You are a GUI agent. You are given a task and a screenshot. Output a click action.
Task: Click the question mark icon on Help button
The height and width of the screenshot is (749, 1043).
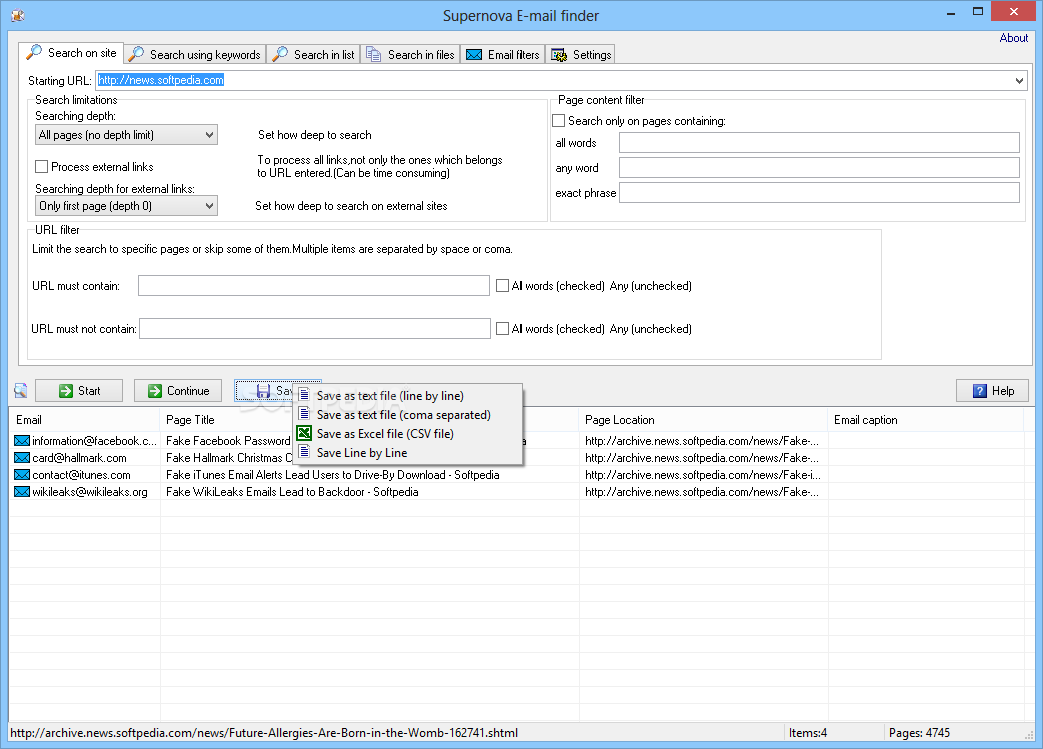(980, 391)
